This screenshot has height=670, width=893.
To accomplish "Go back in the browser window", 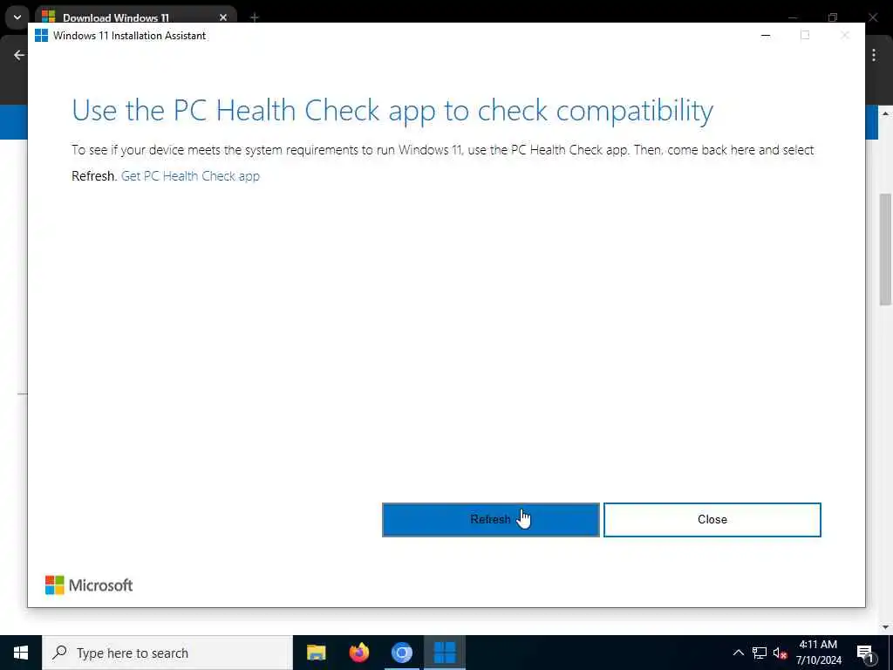I will tap(19, 55).
